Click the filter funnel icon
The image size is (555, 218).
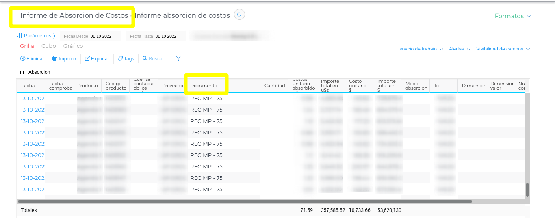click(x=178, y=58)
